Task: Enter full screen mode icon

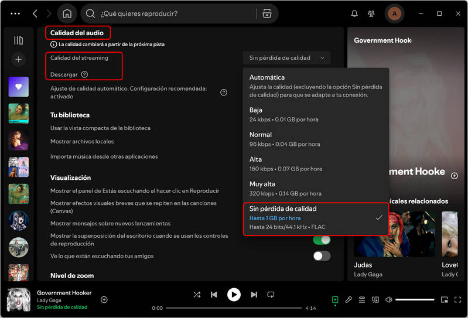Action: tap(457, 299)
